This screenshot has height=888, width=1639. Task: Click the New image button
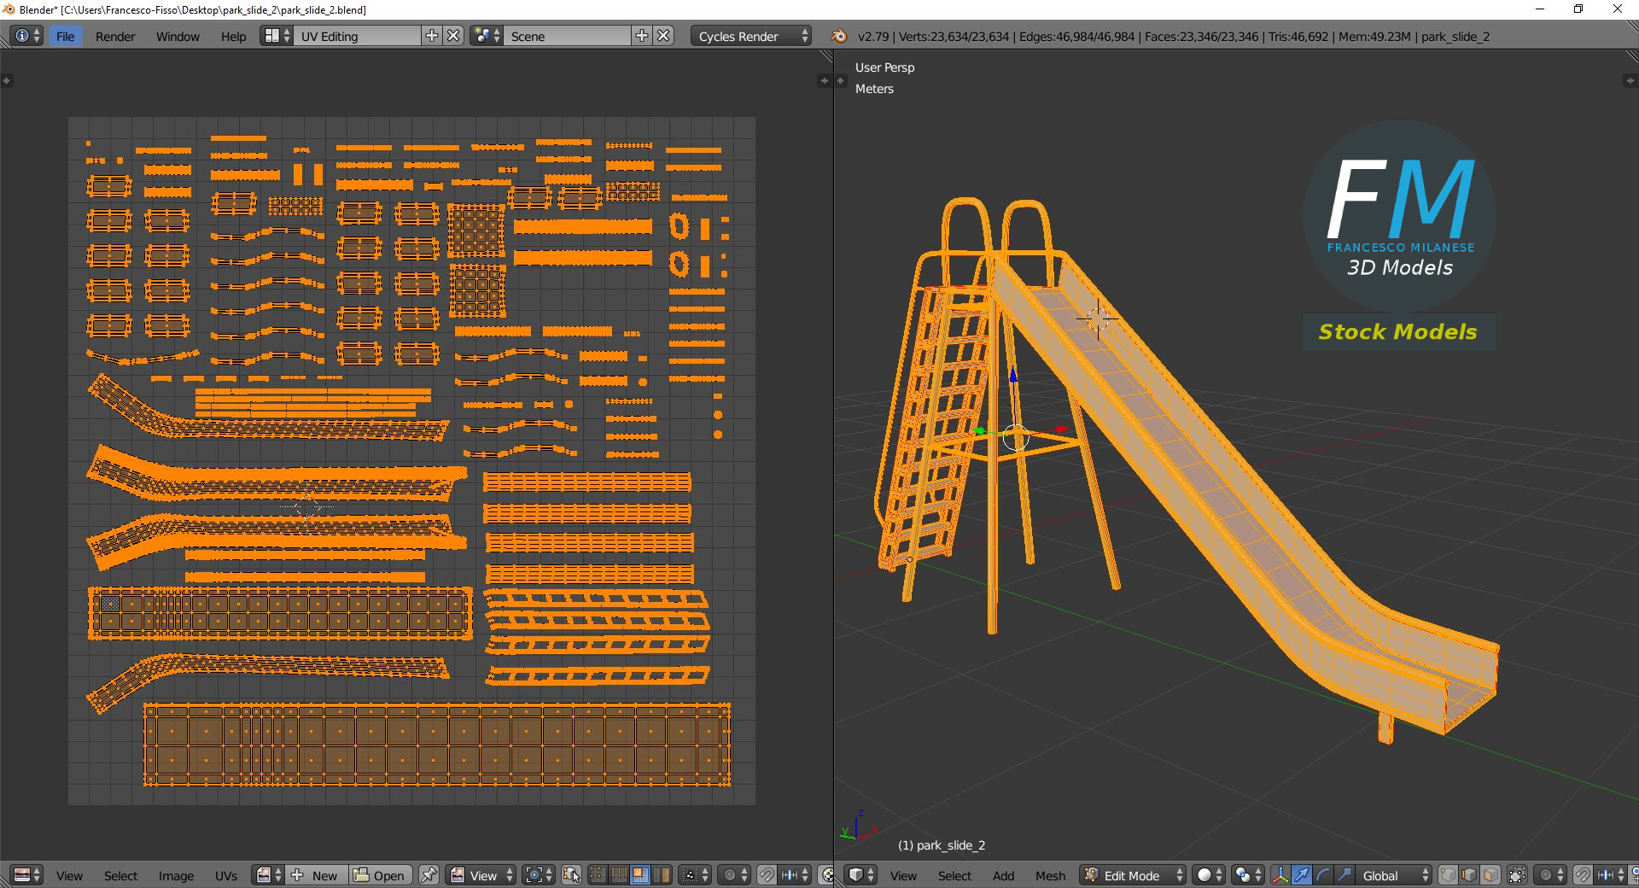317,875
